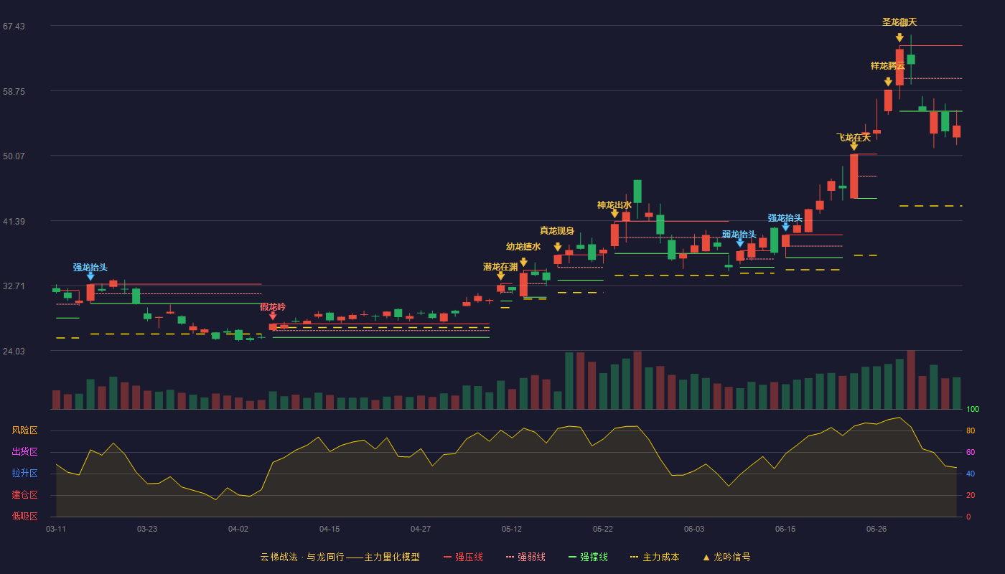
Task: Click the red arrow marker below 假龙吟
Action: [x=273, y=316]
